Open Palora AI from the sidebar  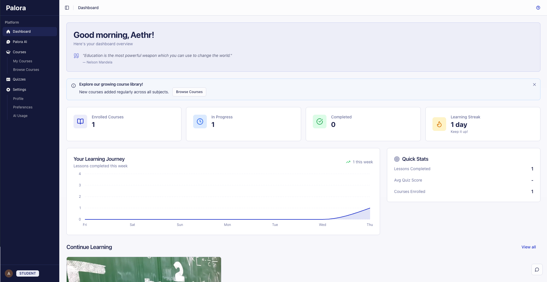pyautogui.click(x=20, y=42)
